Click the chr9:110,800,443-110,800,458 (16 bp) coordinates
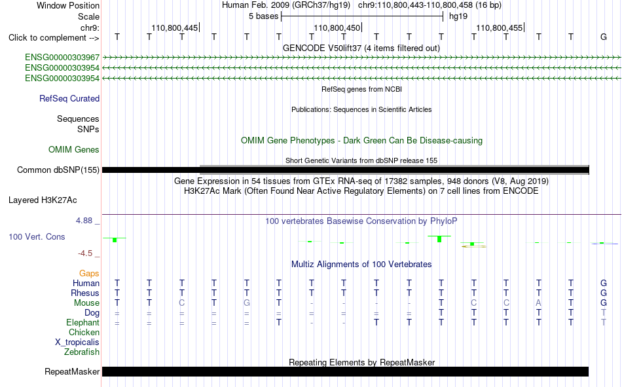This screenshot has width=622, height=387. 430,5
